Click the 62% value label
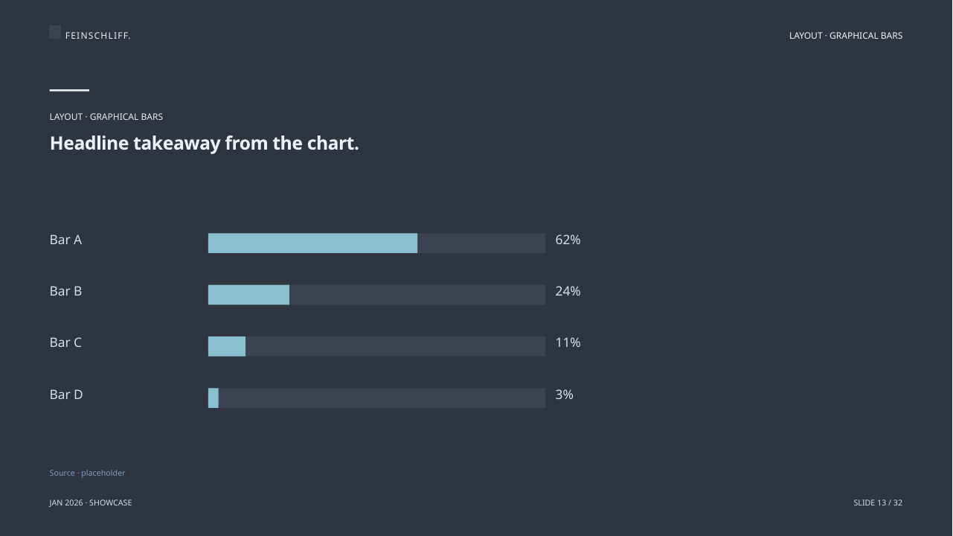 click(568, 240)
